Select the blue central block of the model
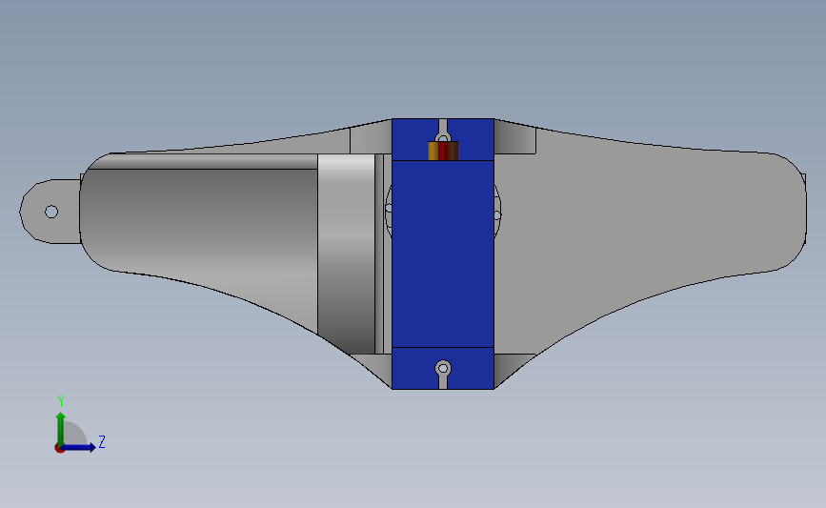The image size is (826, 508). 443,254
